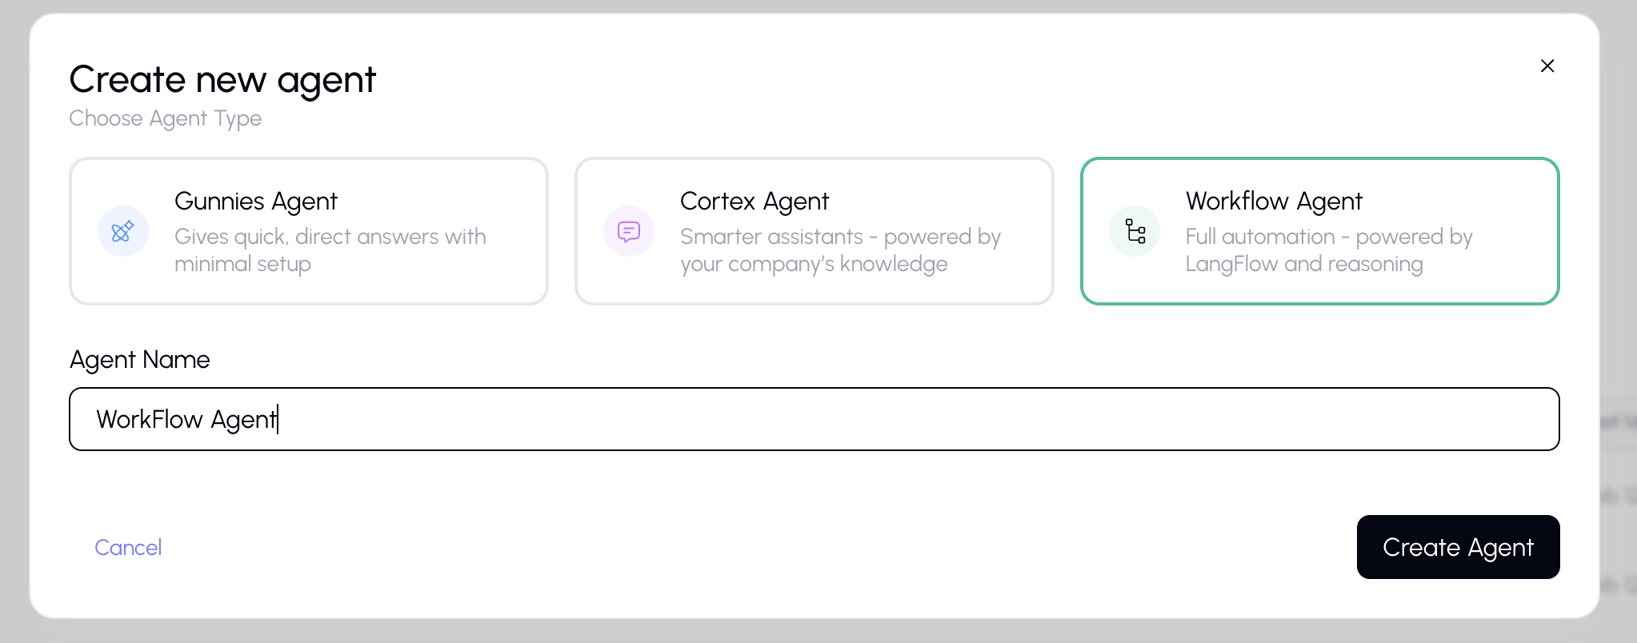Viewport: 1637px width, 643px height.
Task: Click the smarter assistants description text
Action: coord(840,250)
